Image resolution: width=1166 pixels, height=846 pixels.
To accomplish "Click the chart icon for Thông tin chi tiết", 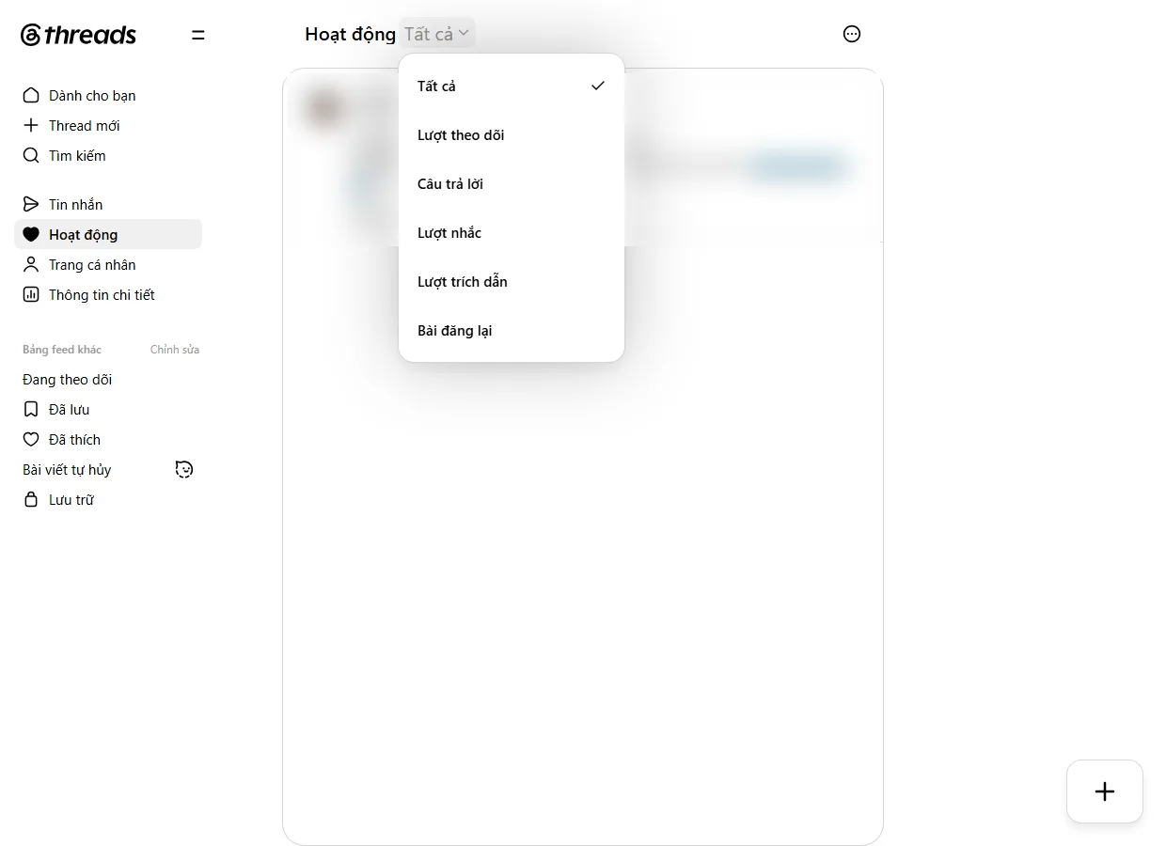I will [x=31, y=294].
